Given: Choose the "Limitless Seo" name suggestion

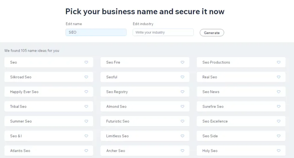Looking at the screenshot, I should coord(139,136).
